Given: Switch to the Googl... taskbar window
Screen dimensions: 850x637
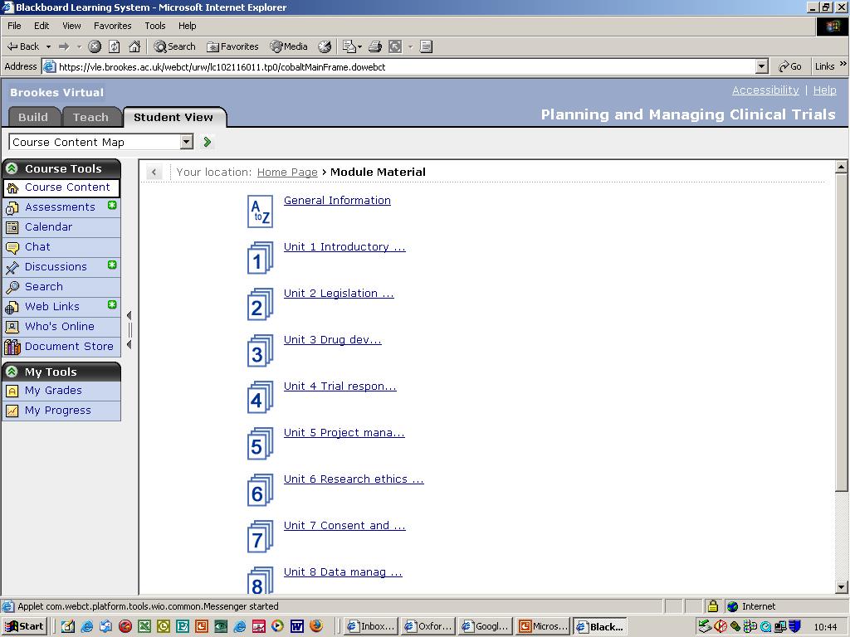Looking at the screenshot, I should coord(485,626).
